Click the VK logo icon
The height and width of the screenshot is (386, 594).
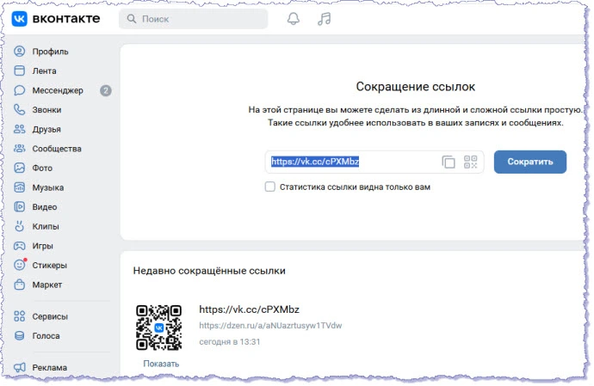pyautogui.click(x=20, y=18)
